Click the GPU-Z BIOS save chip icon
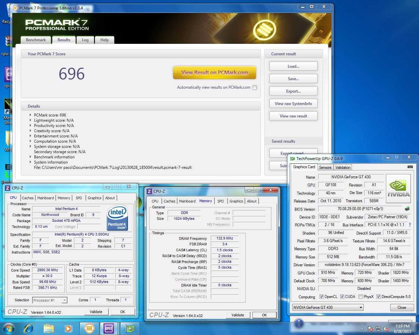Image resolution: width=419 pixels, height=335 pixels. pyautogui.click(x=407, y=209)
